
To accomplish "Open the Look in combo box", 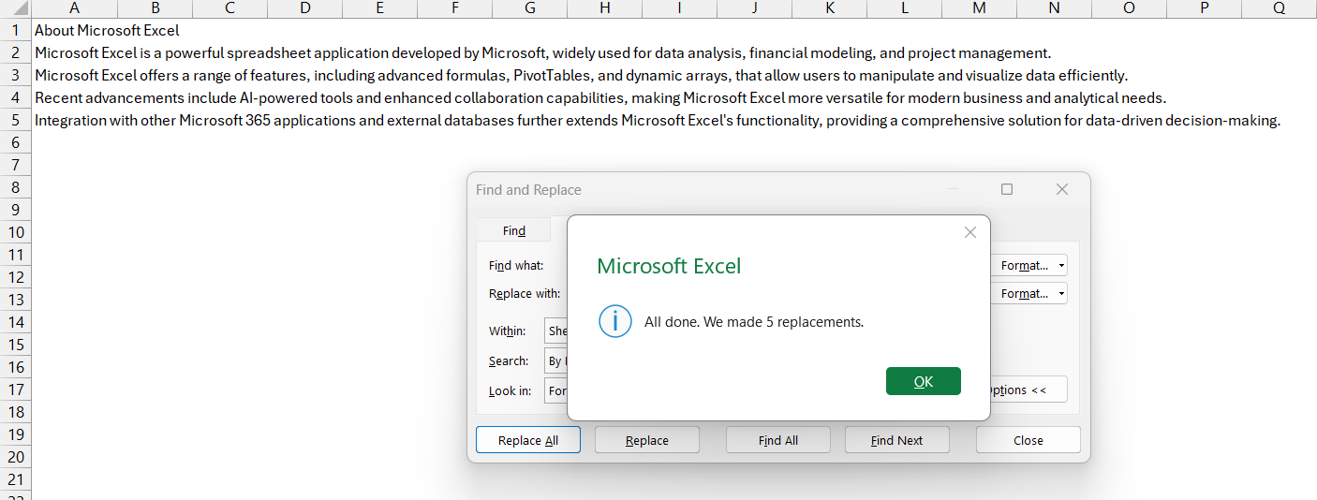I will point(556,390).
